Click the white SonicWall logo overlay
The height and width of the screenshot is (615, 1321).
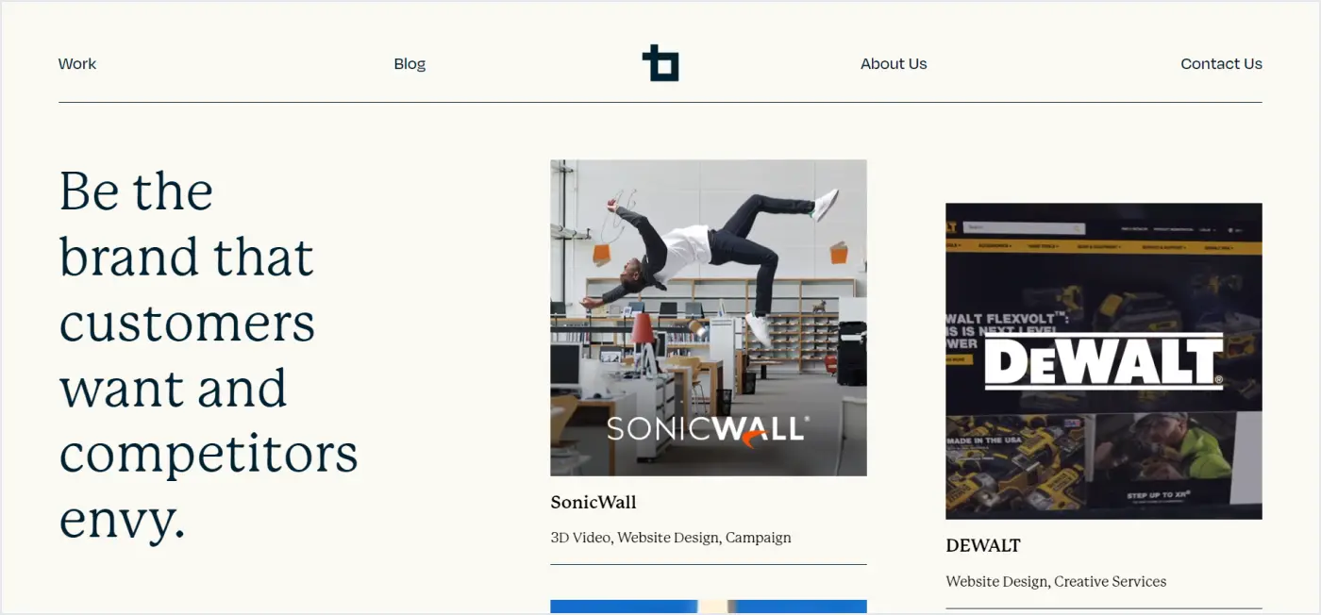[x=708, y=430]
